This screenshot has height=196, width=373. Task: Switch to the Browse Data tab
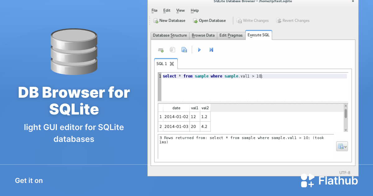tap(203, 35)
